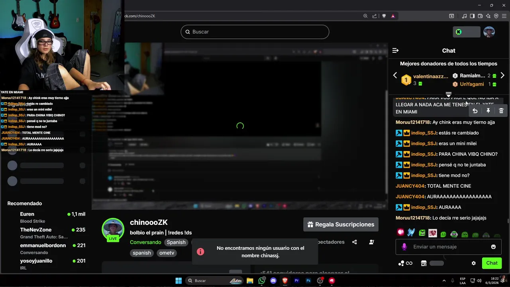
Task: Click the Buscar search box on Kick
Action: click(255, 32)
